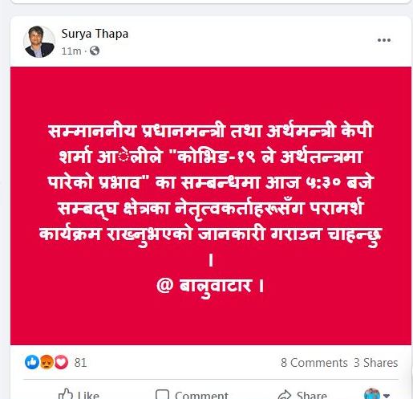The image size is (413, 399).
Task: Click the speech bubble Comment icon
Action: coord(162,394)
